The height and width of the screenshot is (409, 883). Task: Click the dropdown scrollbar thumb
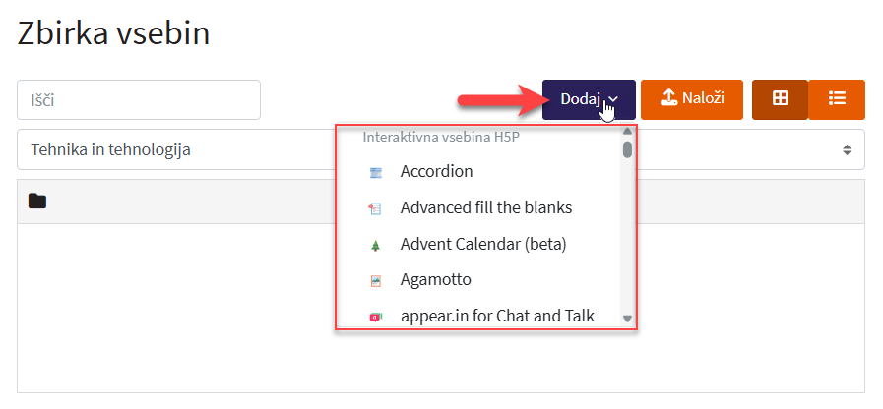coord(627,149)
